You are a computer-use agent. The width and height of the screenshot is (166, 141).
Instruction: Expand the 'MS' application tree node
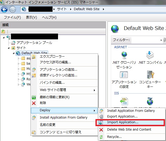(x=19, y=74)
